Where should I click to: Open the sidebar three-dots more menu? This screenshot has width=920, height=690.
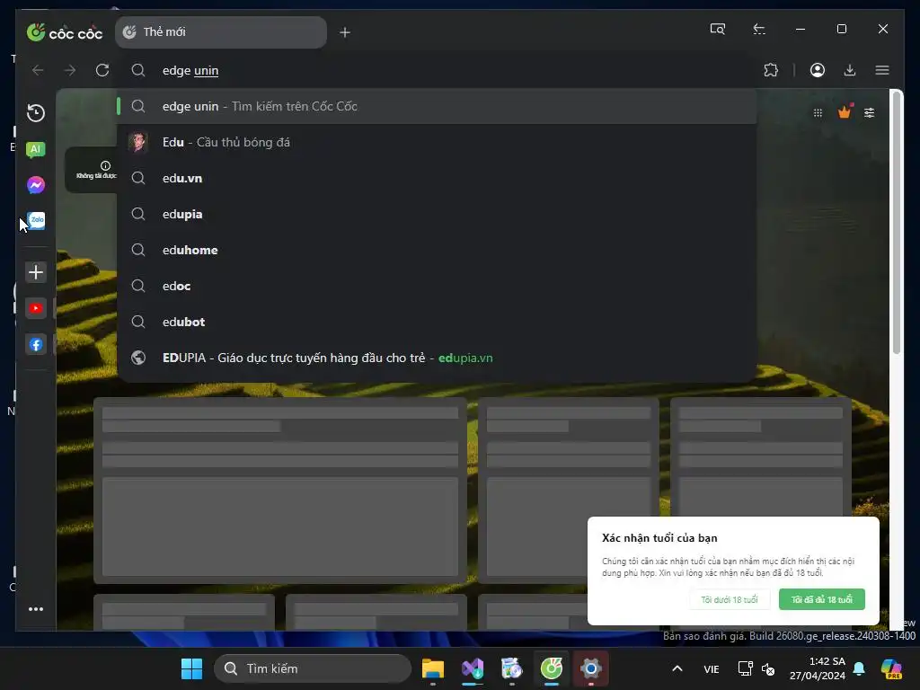coord(36,609)
